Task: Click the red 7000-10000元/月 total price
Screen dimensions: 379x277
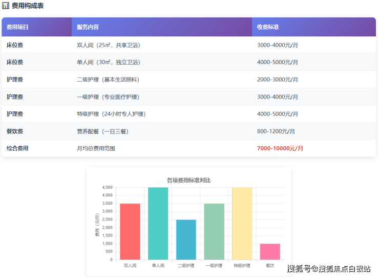Action: pos(280,148)
